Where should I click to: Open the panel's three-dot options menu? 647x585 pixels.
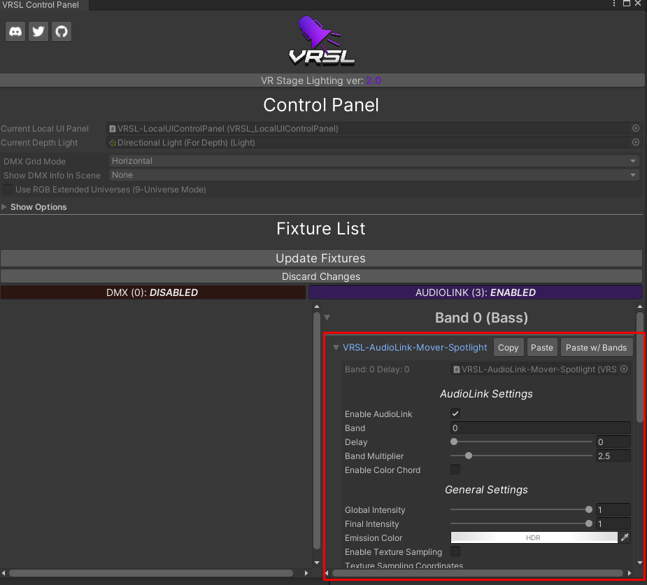coord(614,3)
